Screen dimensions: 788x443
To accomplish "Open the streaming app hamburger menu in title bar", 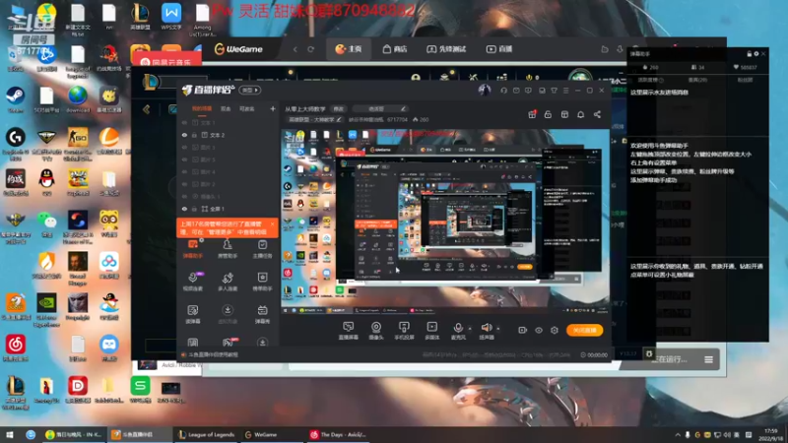I will (565, 91).
